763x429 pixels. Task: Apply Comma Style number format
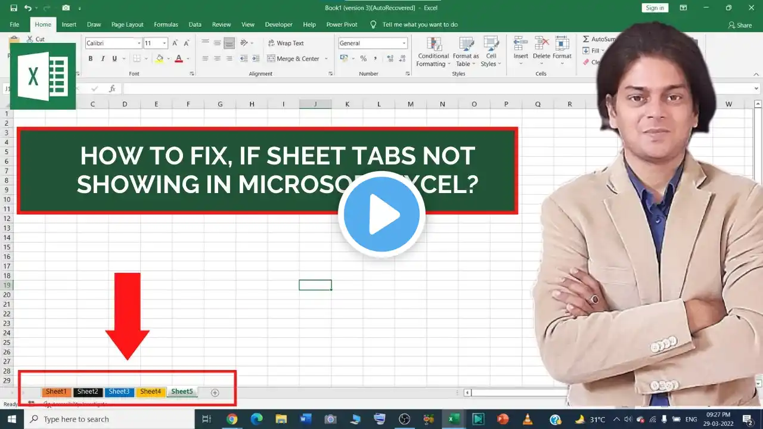(375, 58)
